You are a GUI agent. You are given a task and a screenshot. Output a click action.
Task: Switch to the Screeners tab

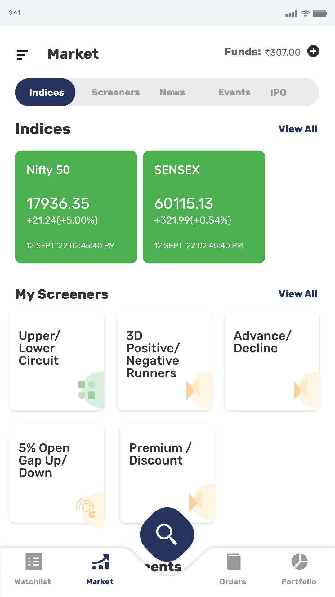point(116,92)
